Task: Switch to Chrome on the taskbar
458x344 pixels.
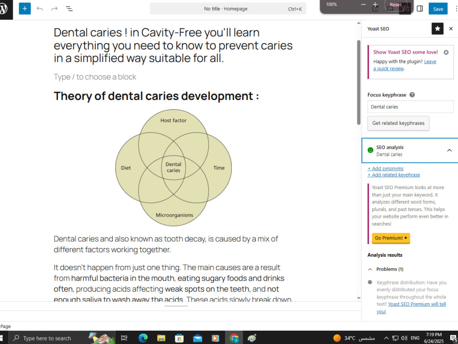Action: coord(234,338)
